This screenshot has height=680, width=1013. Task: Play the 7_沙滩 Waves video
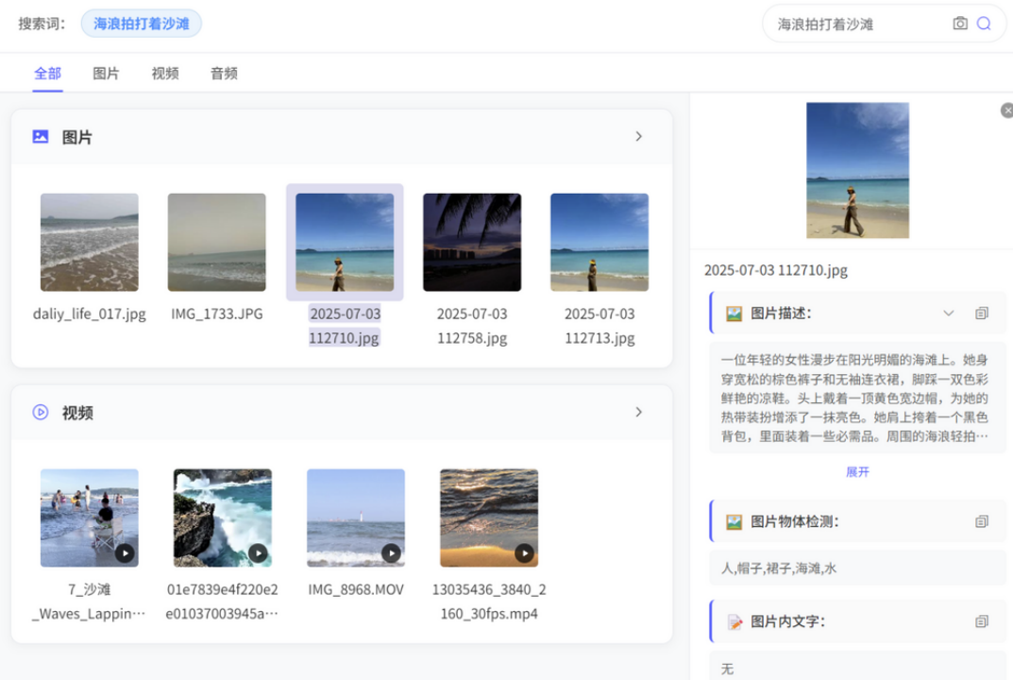[125, 553]
